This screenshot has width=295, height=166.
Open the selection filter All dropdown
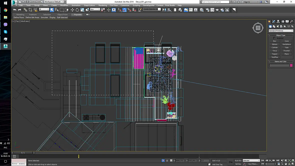tap(44, 9)
